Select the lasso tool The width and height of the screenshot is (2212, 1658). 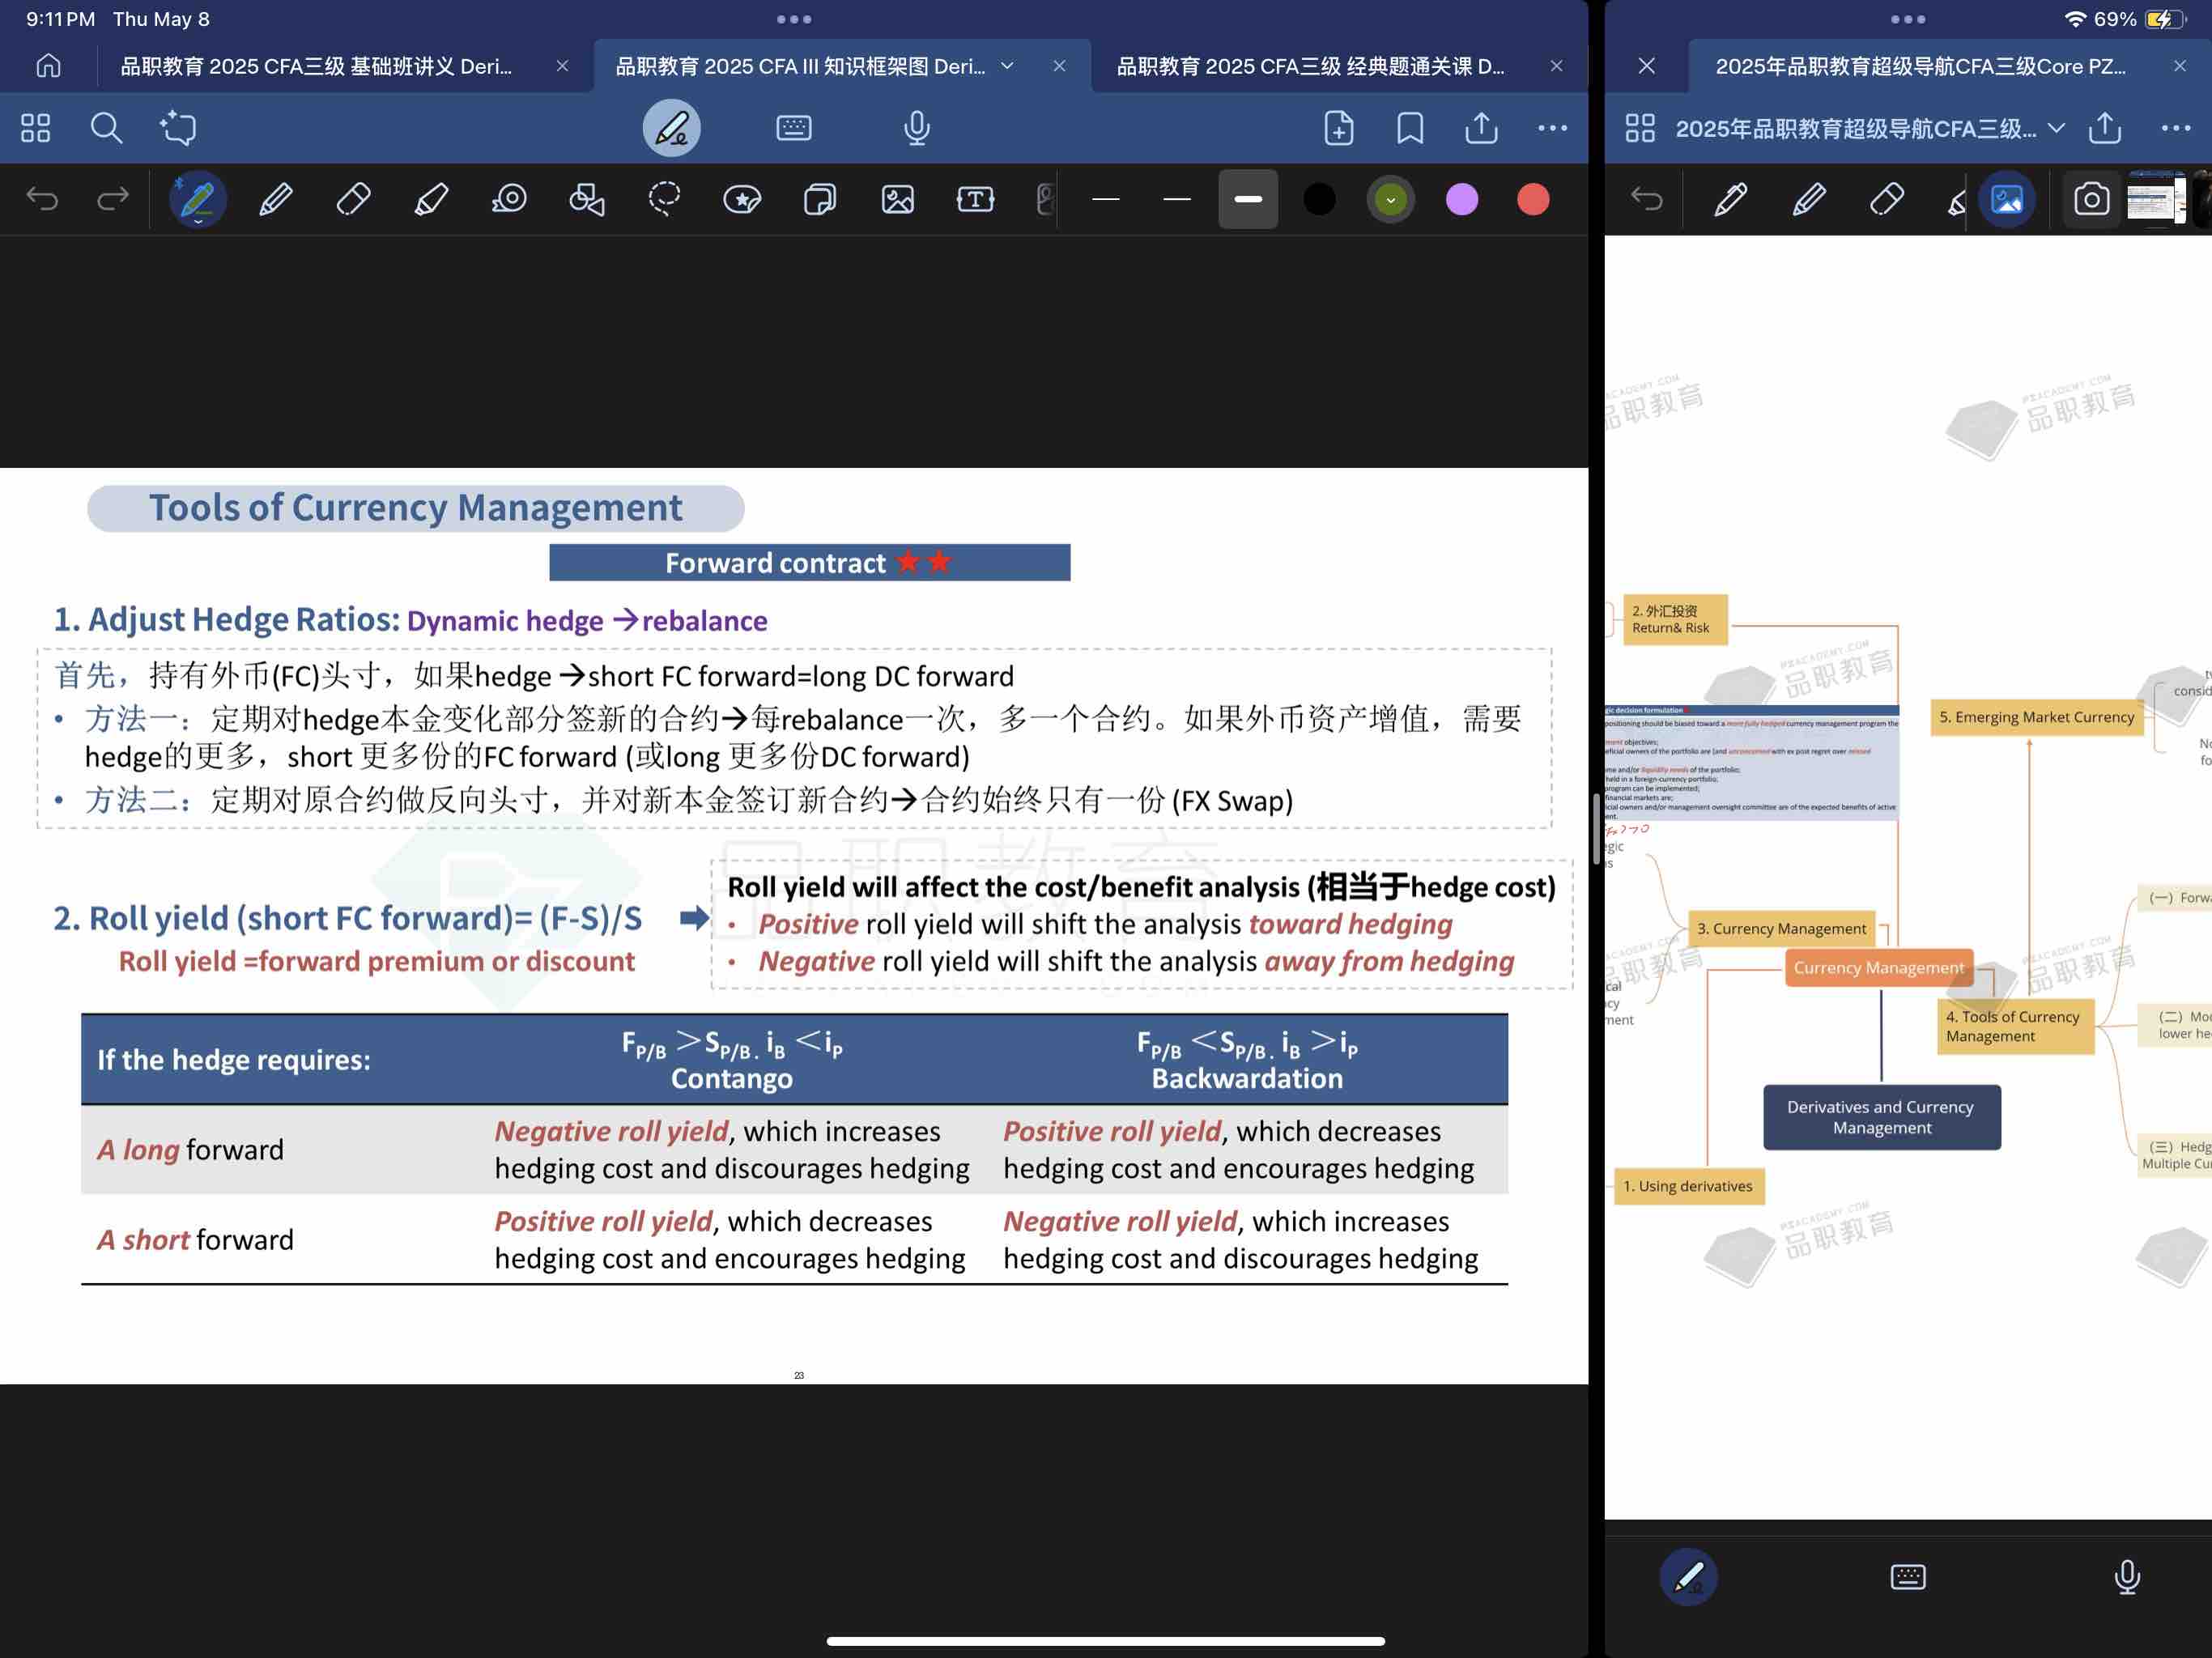(664, 199)
